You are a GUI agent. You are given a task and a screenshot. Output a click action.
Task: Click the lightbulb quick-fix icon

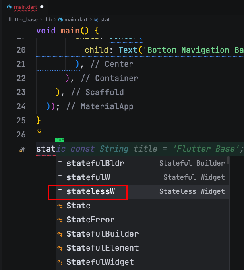[x=39, y=131]
